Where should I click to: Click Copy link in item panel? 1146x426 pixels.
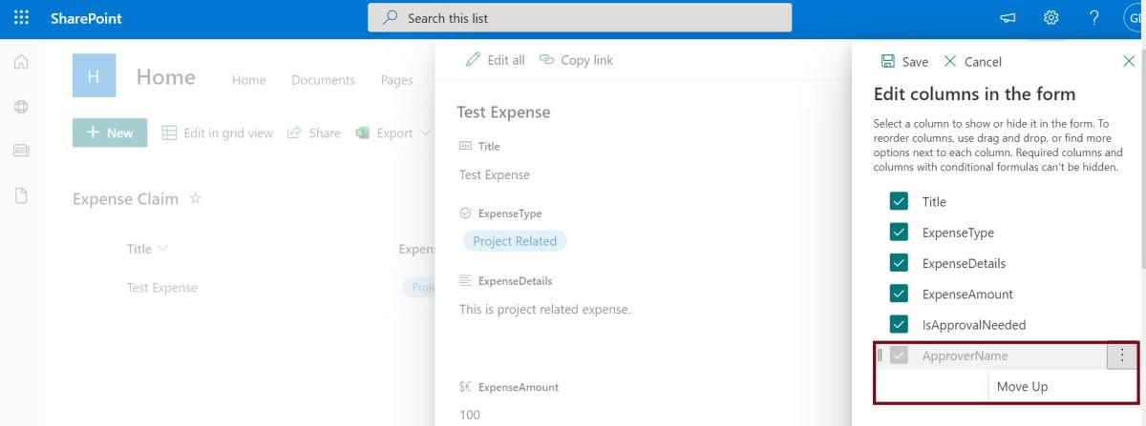tap(576, 59)
